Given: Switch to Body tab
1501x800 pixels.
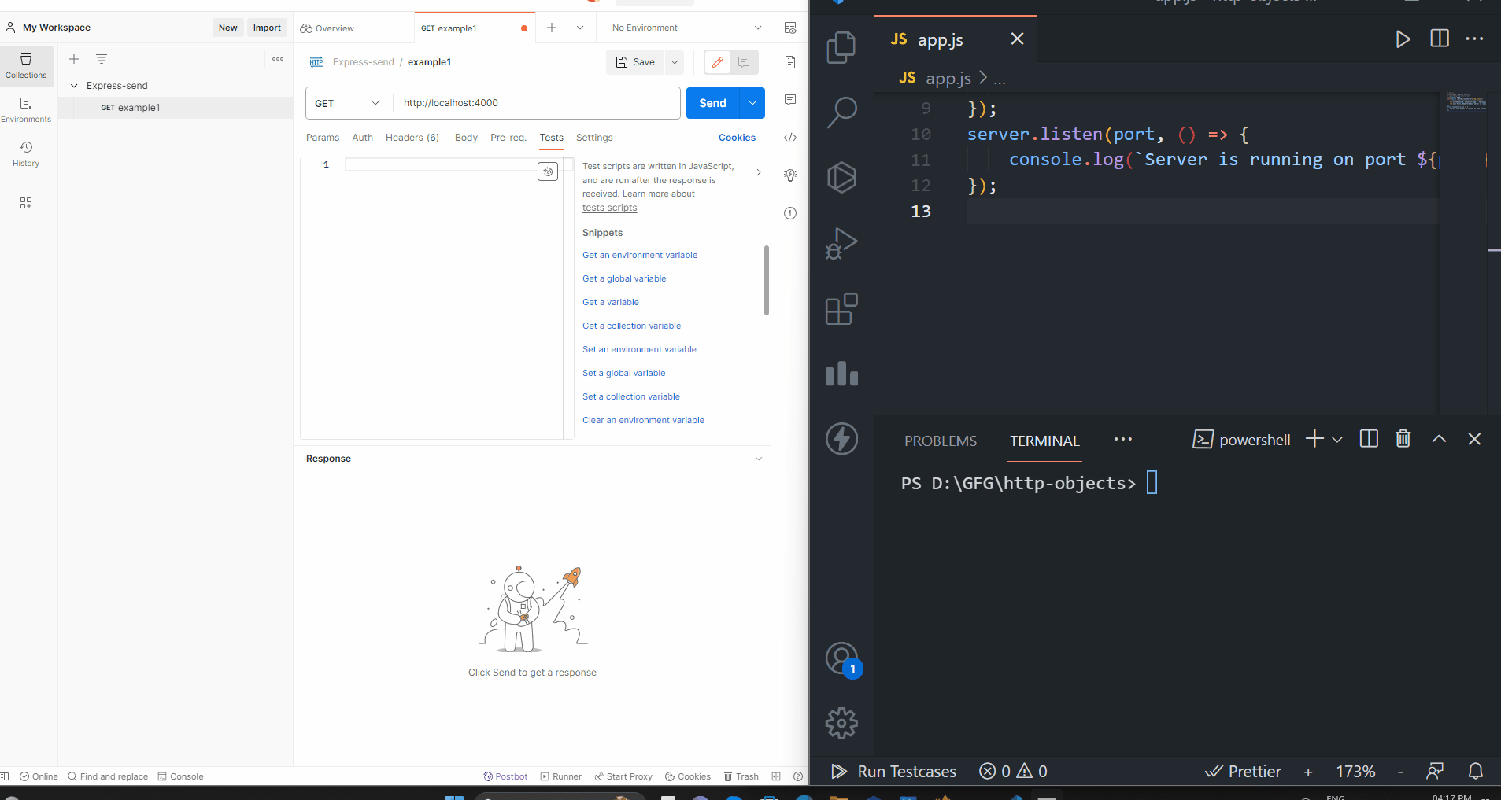Looking at the screenshot, I should pyautogui.click(x=466, y=138).
